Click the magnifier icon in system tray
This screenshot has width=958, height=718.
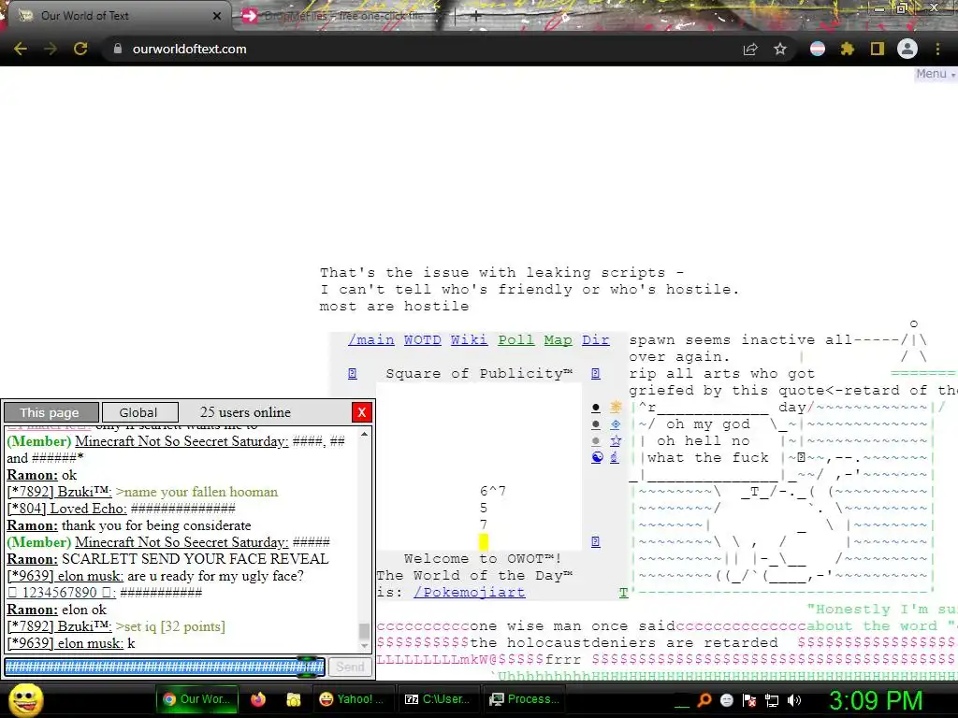tap(704, 700)
